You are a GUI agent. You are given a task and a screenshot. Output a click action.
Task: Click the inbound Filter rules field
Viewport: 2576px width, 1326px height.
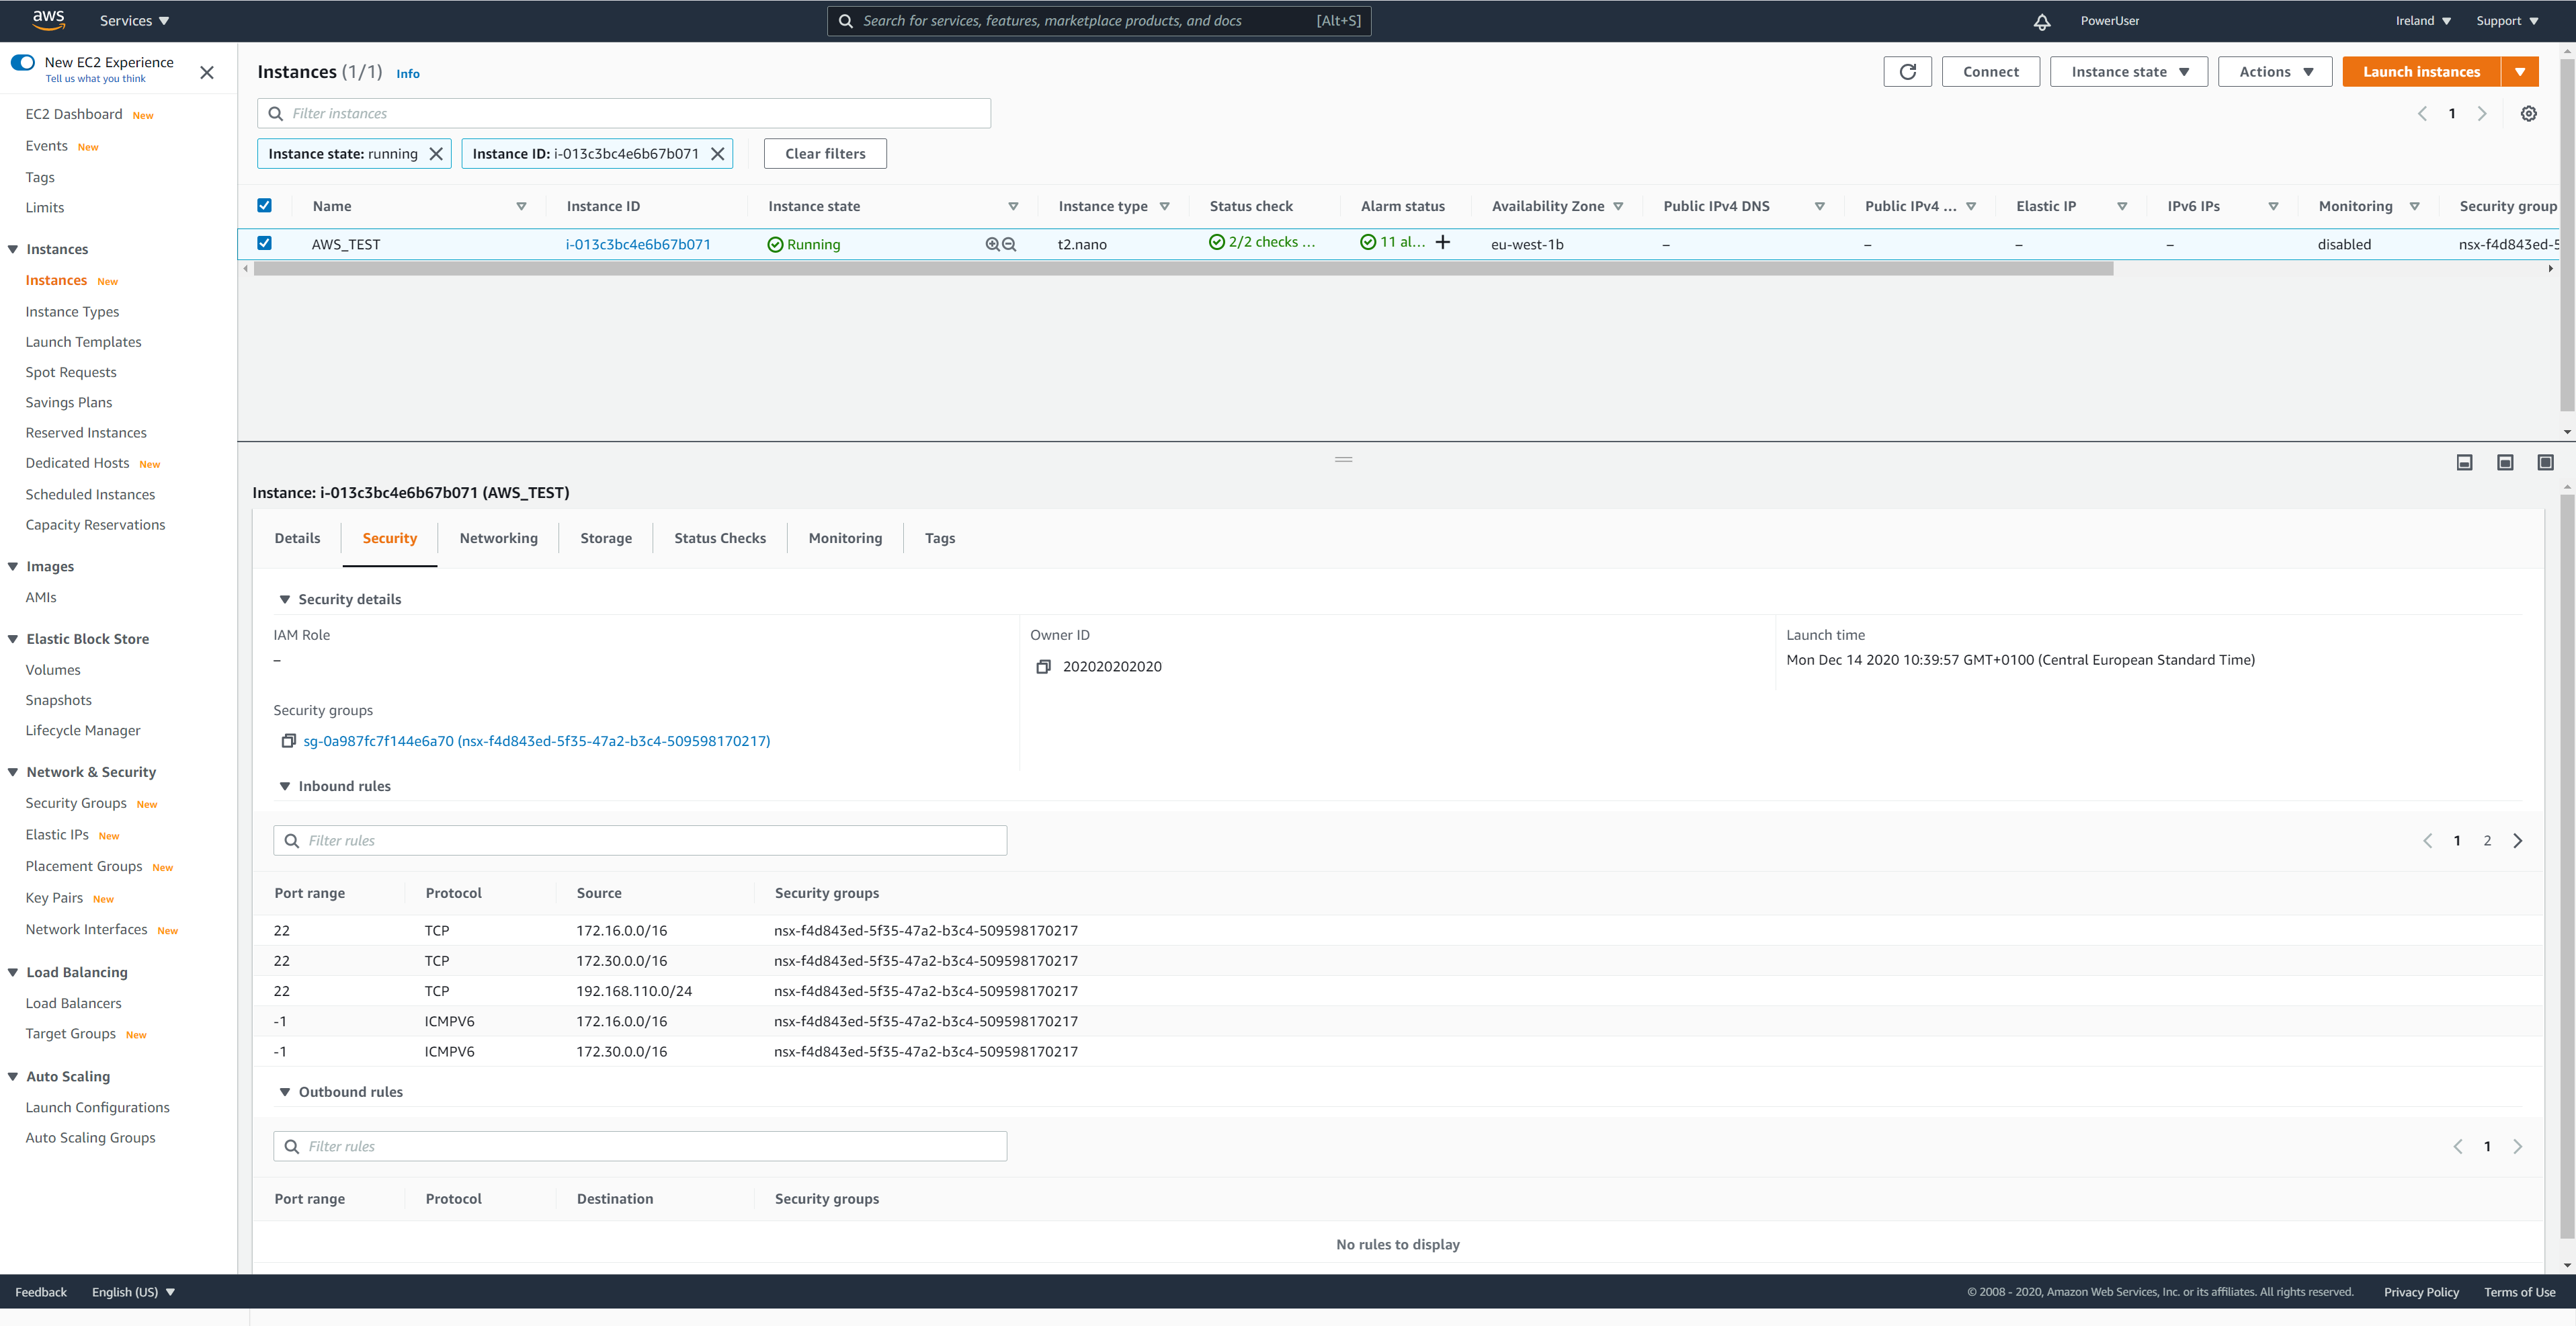pos(640,841)
